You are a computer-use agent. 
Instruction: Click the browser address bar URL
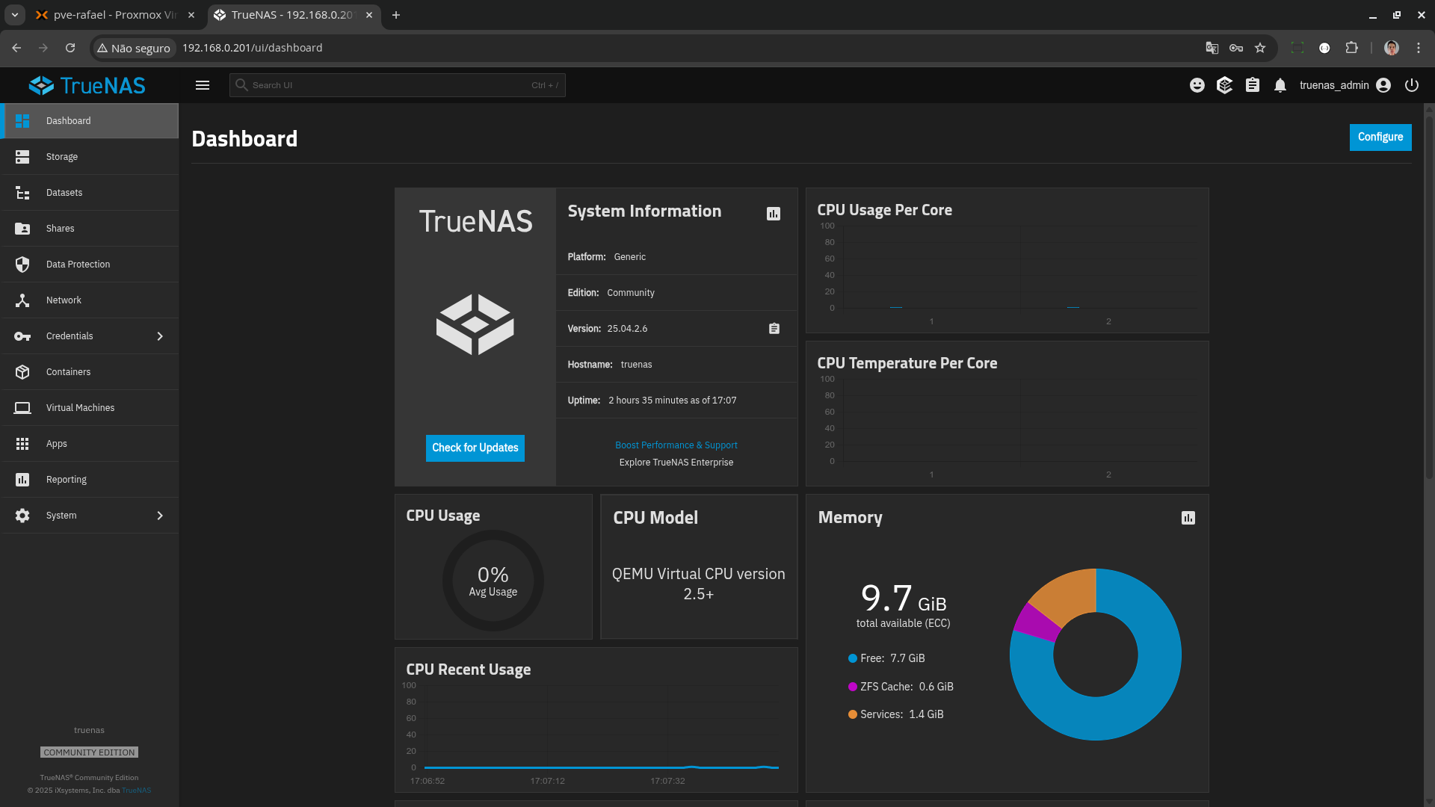coord(253,48)
